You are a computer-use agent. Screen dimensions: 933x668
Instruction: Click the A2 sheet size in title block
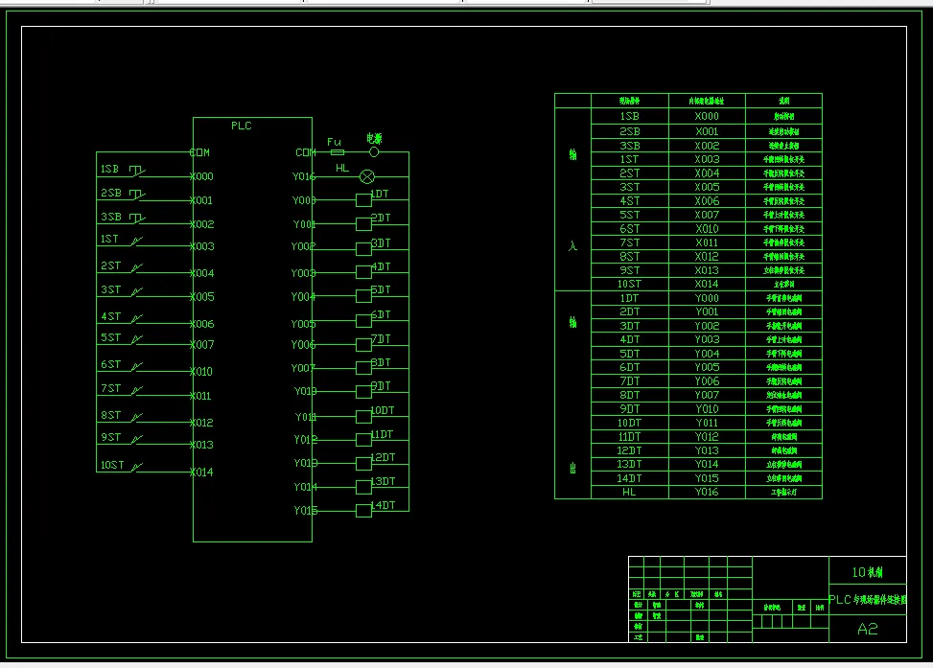point(868,629)
